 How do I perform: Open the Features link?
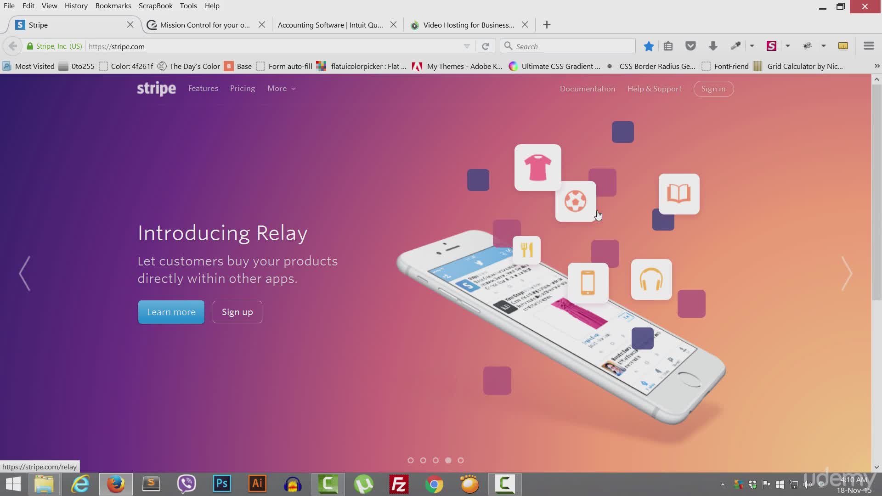click(x=203, y=88)
